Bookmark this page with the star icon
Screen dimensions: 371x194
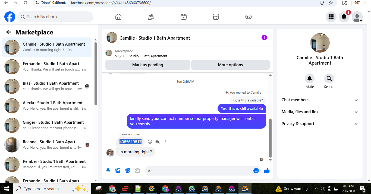click(x=331, y=3)
